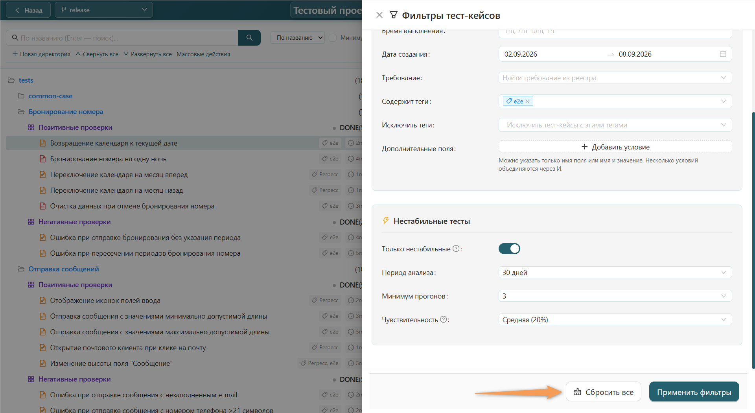Open the release branch selector
The image size is (755, 413).
coord(104,10)
